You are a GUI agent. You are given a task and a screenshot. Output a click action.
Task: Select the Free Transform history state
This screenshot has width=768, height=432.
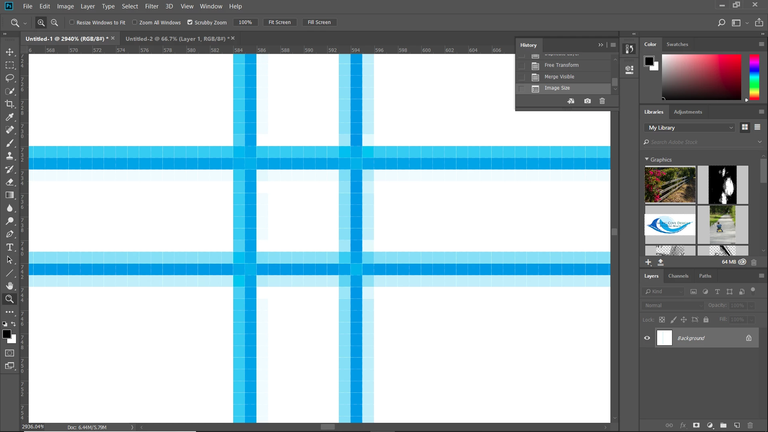click(x=561, y=65)
